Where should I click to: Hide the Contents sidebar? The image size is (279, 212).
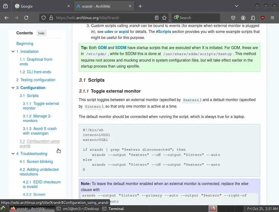pyautogui.click(x=41, y=33)
